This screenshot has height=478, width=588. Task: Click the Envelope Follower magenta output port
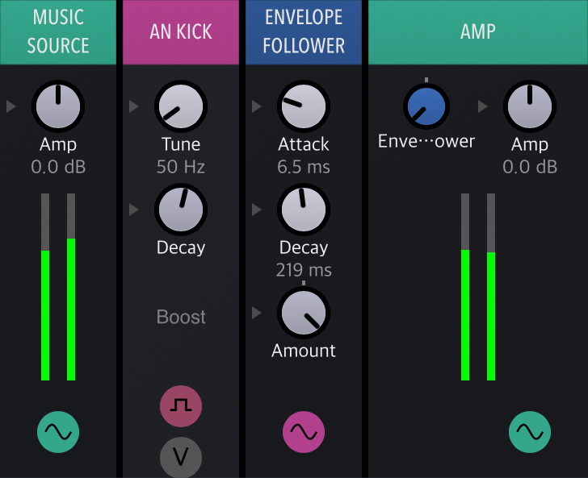[304, 432]
